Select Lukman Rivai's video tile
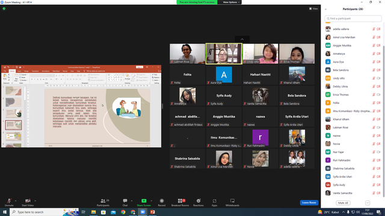385x216 pixels. coord(187,53)
